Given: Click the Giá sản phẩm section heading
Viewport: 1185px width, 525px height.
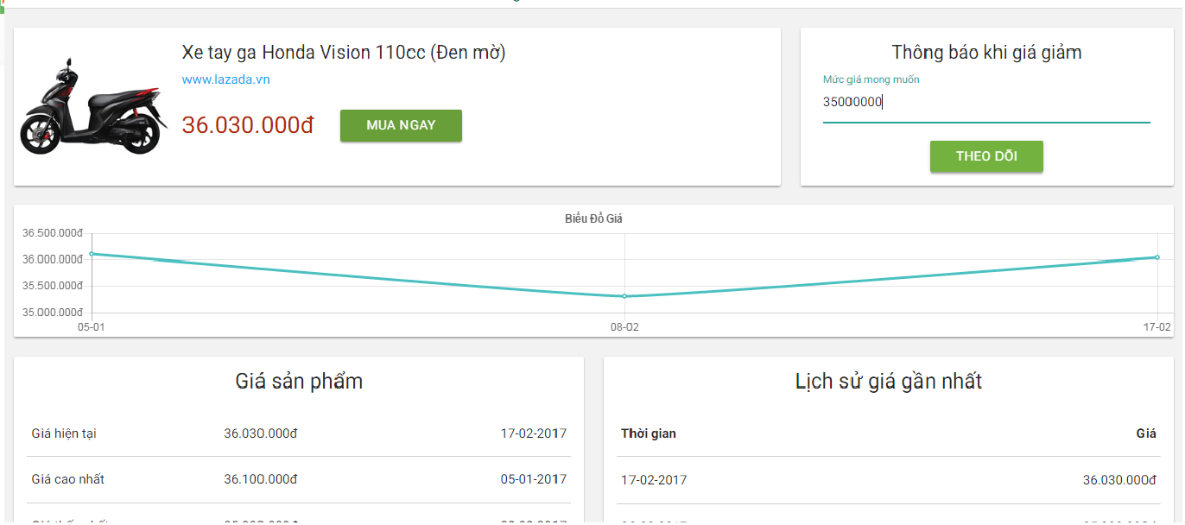Looking at the screenshot, I should coord(299,381).
